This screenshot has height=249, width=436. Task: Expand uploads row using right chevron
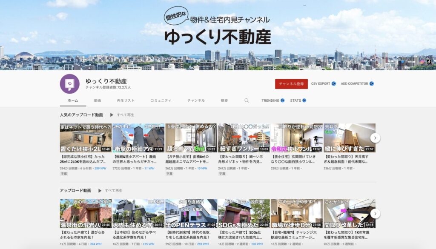(x=375, y=213)
